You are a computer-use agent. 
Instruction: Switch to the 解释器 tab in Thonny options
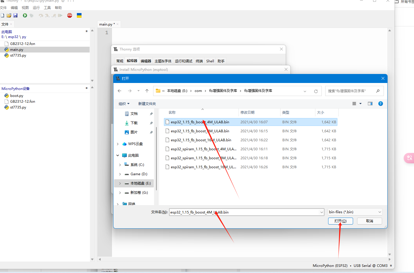(x=132, y=61)
